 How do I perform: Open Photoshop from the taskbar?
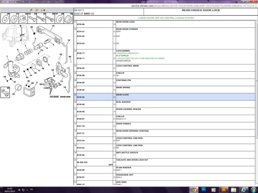coord(204,190)
